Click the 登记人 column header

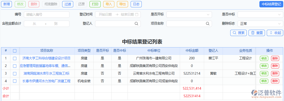pyautogui.click(x=213, y=51)
